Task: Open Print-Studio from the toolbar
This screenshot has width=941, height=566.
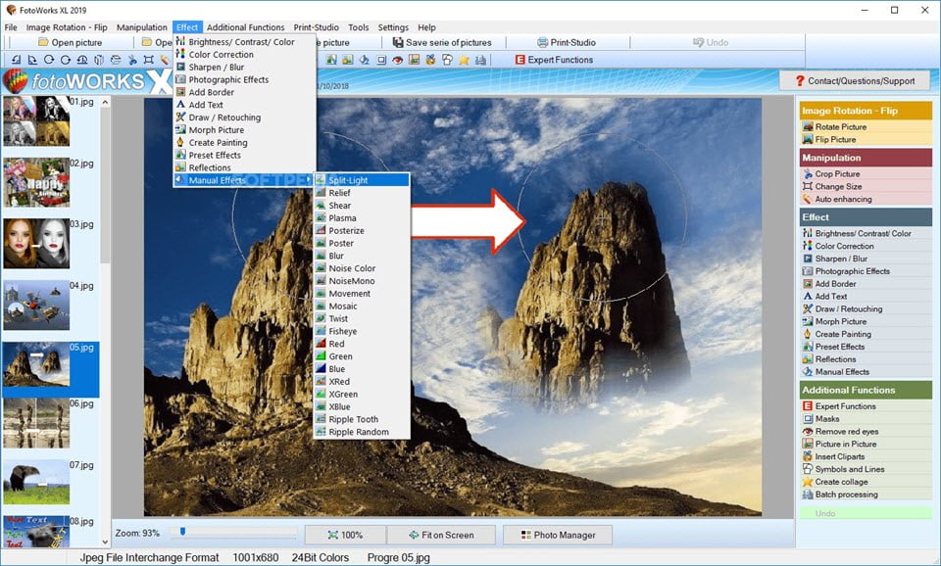Action: pyautogui.click(x=567, y=42)
